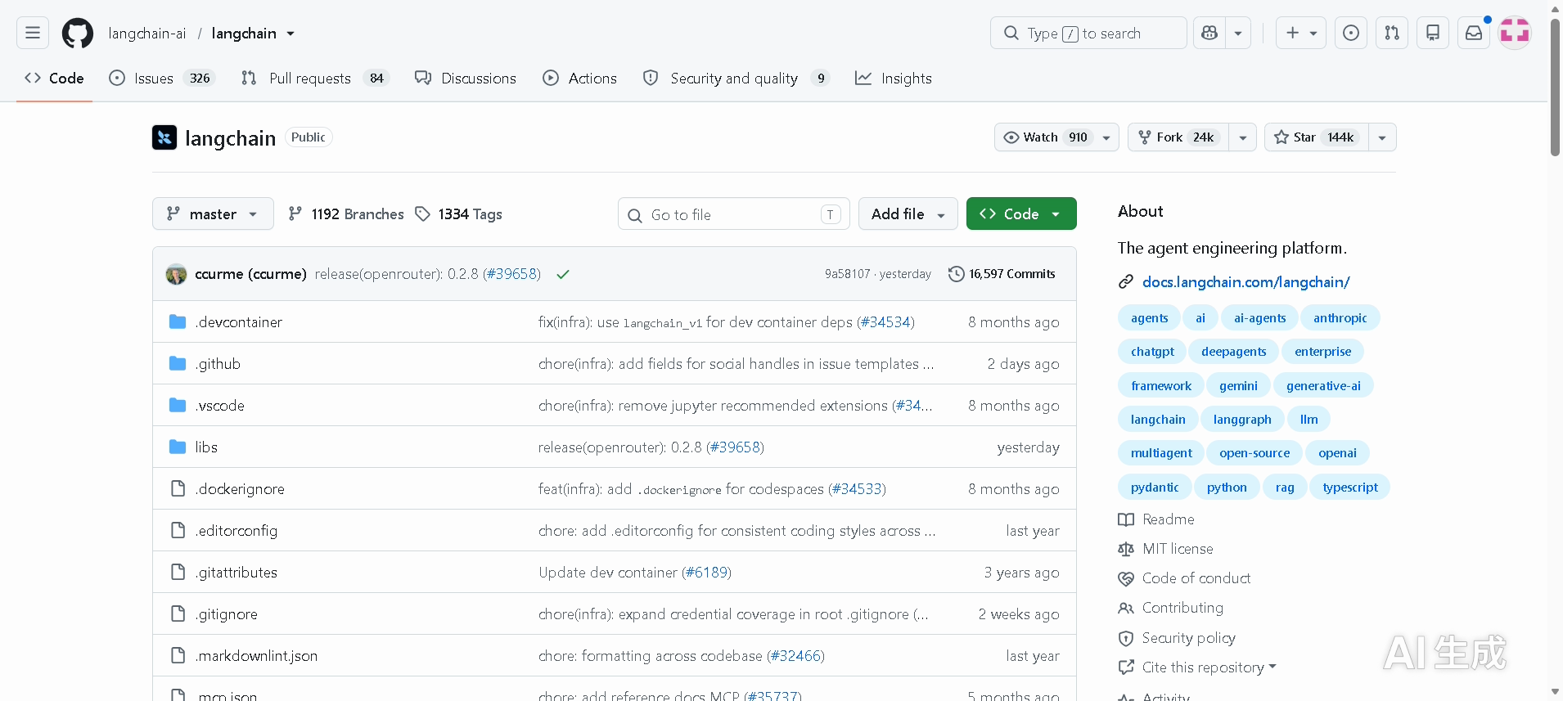Expand the Copilot options dropdown arrow
The image size is (1563, 701).
point(1238,33)
